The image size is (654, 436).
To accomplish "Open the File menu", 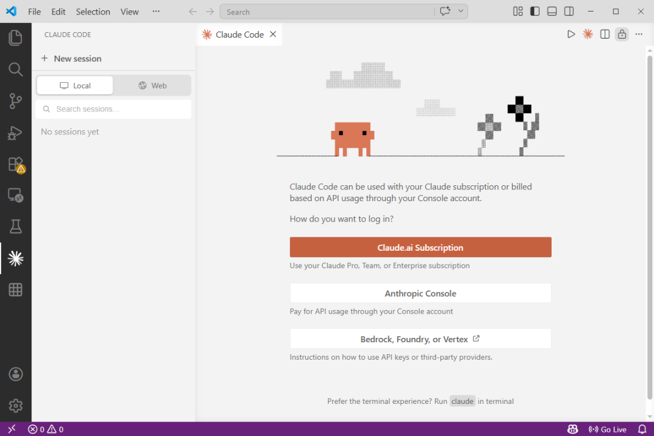I will coord(34,12).
